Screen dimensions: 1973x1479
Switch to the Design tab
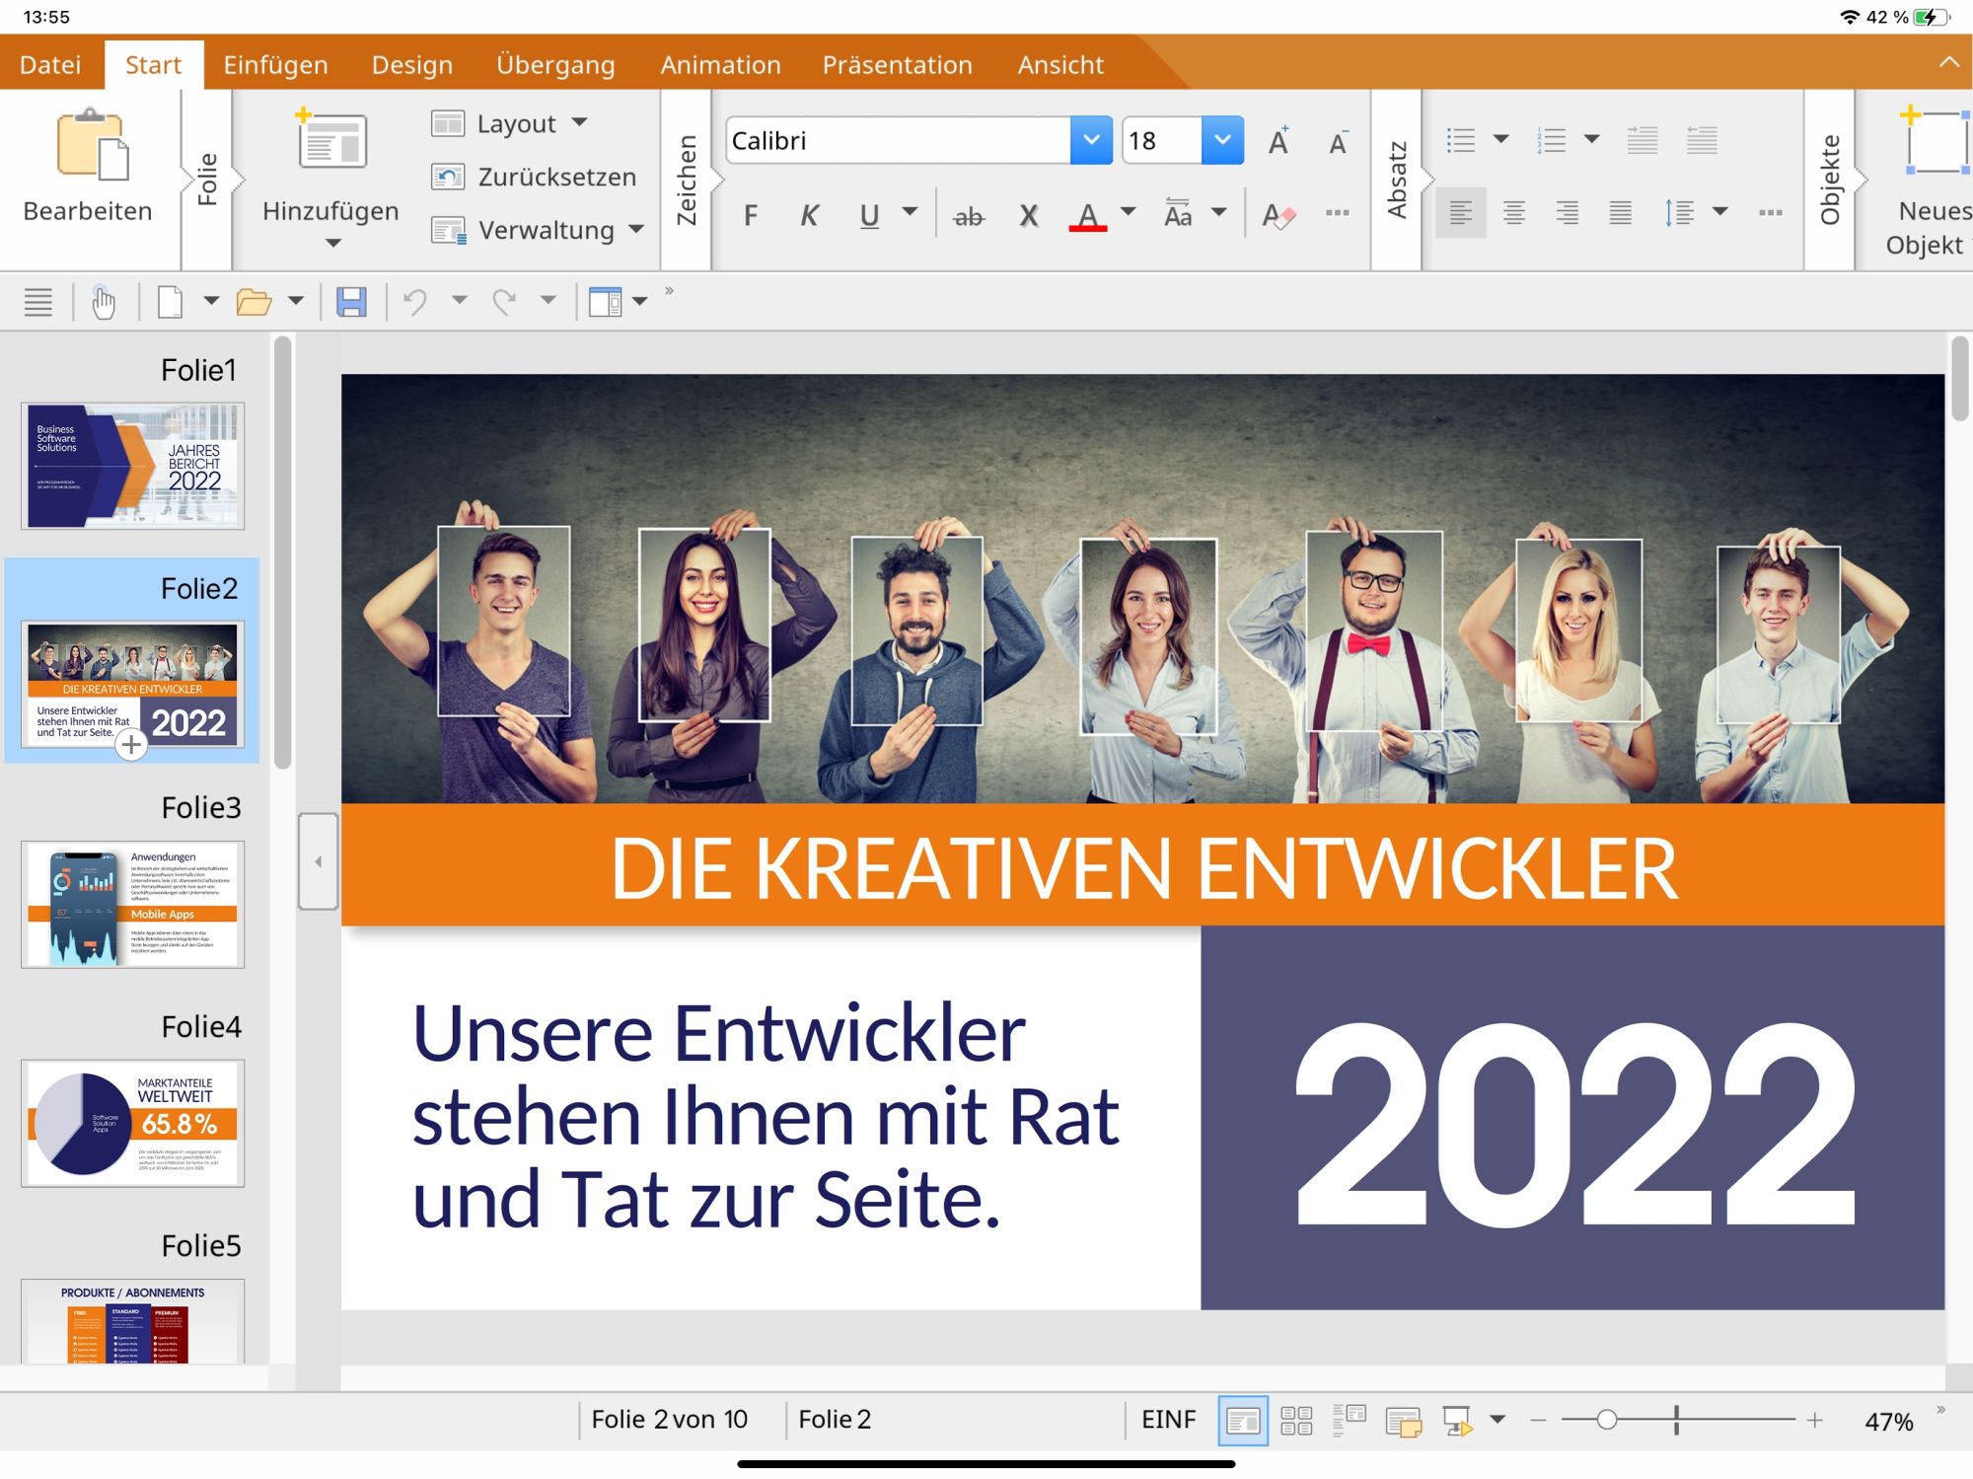coord(412,65)
